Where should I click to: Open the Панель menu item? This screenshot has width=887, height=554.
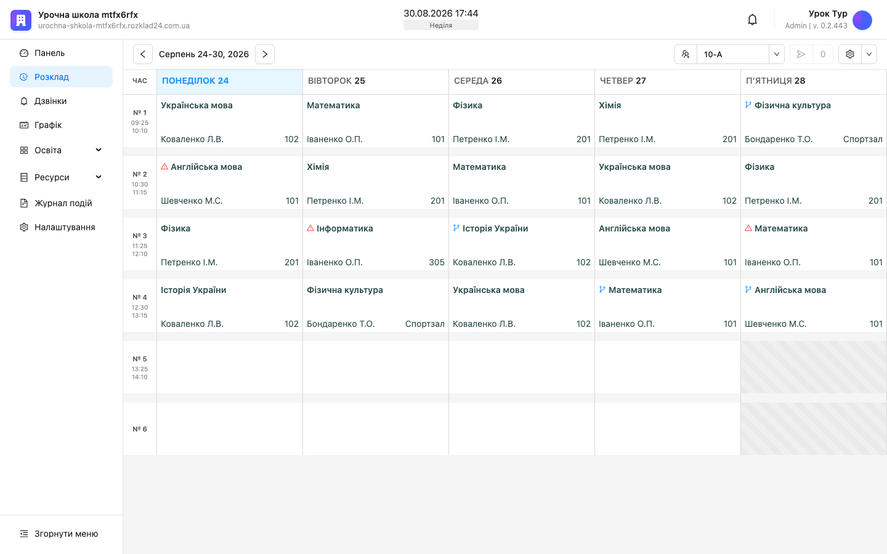(61, 53)
